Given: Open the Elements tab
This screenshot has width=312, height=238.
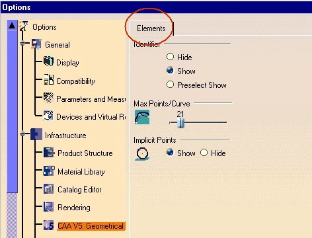Looking at the screenshot, I should click(151, 28).
